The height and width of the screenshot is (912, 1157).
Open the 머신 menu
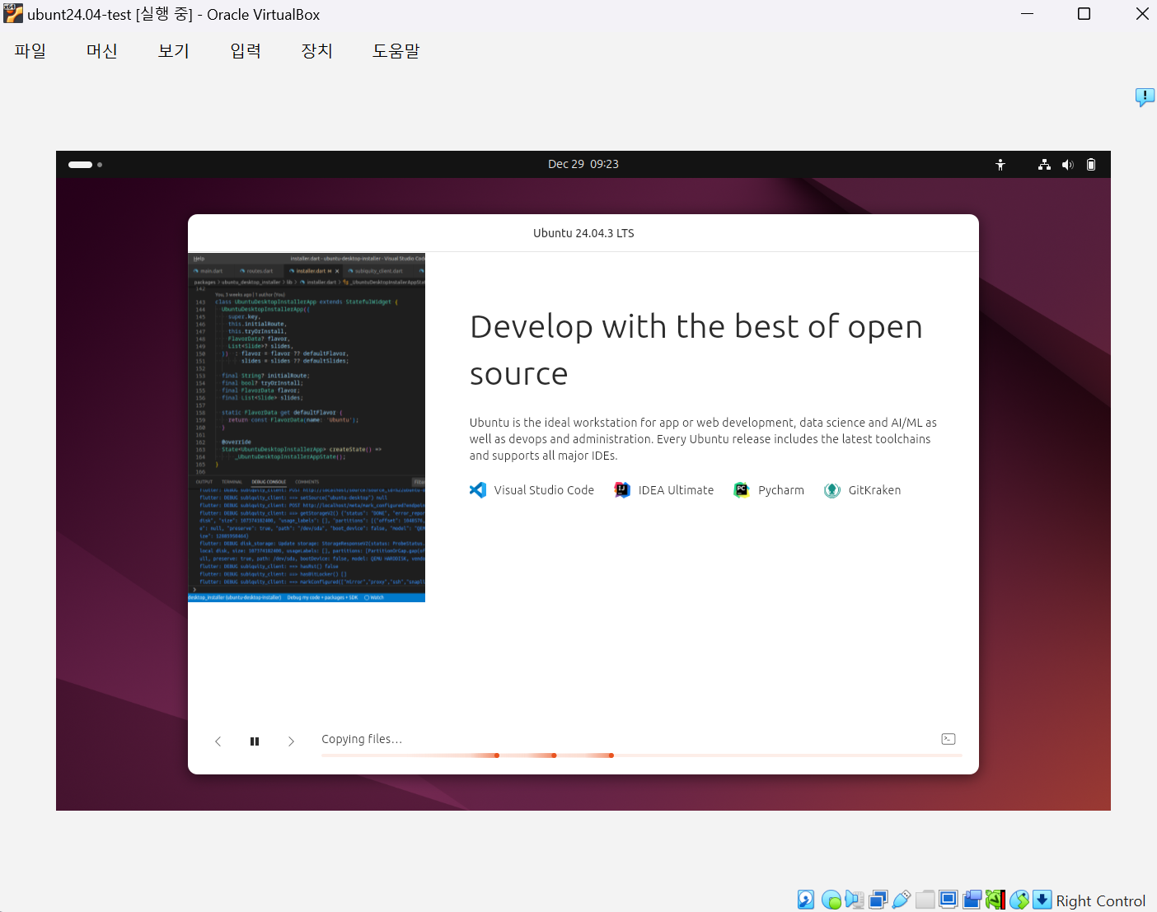pos(102,51)
